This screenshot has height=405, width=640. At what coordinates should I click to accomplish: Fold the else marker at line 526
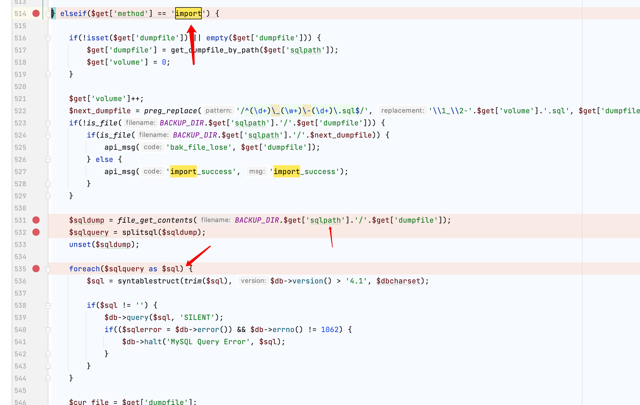pos(48,159)
